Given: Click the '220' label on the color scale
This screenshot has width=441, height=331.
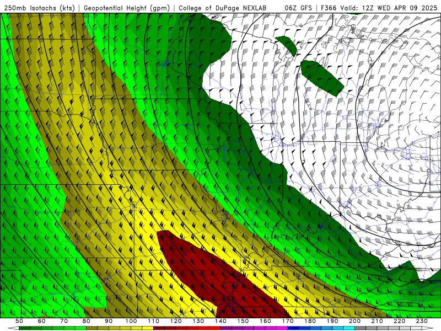Looking at the screenshot, I should (399, 321).
